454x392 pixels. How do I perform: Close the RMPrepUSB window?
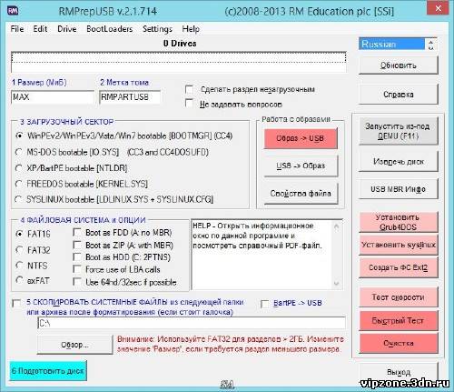pyautogui.click(x=438, y=8)
